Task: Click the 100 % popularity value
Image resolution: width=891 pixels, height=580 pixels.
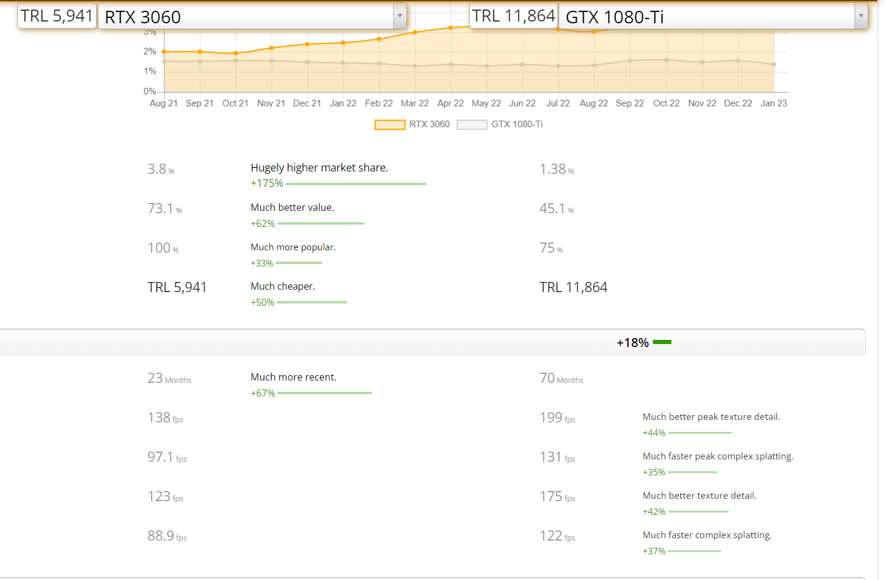Action: coord(163,248)
